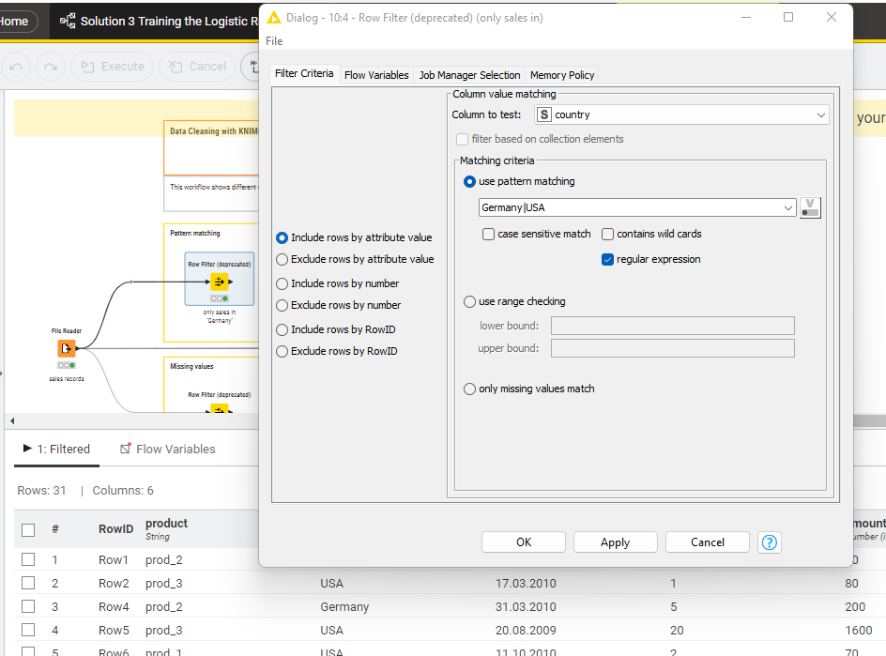Click the help question mark icon in the dialog
Image resolution: width=886 pixels, height=656 pixels.
pyautogui.click(x=770, y=542)
